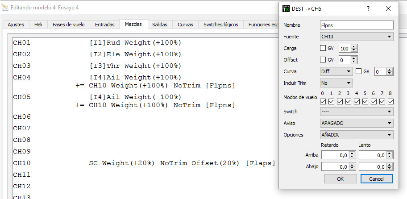Click the help question mark in dialog title bar
Viewport: 407px width, 199px height.
coord(368,8)
